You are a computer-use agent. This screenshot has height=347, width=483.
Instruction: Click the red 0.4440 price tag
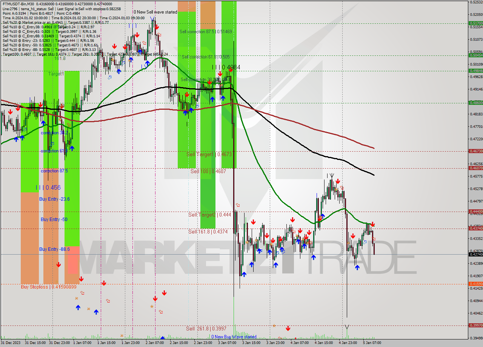click(475, 211)
